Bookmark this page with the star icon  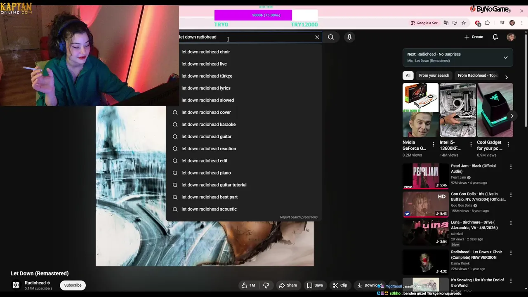pos(464,23)
